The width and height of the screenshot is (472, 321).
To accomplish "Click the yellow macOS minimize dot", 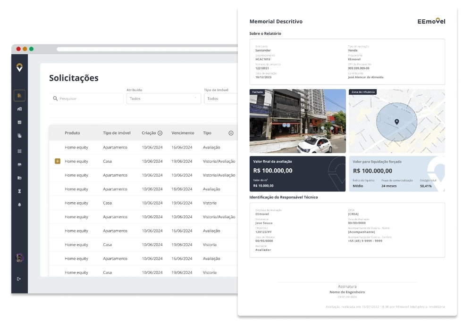I will point(25,49).
